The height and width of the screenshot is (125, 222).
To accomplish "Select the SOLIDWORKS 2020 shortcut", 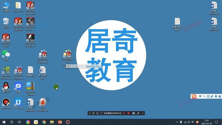I will 6,40.
